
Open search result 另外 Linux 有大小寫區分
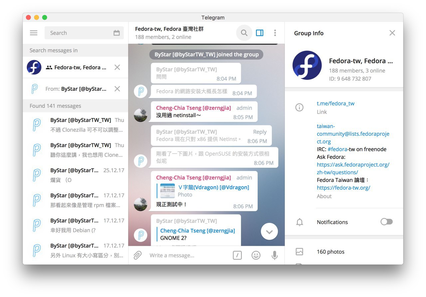75,251
